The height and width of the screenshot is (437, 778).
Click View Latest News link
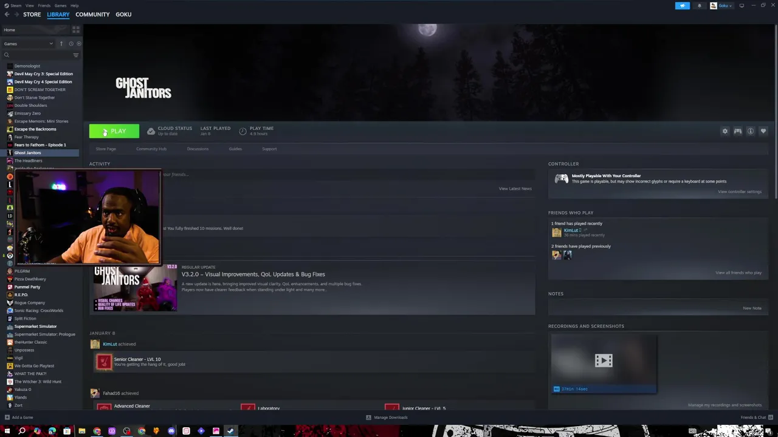coord(515,189)
